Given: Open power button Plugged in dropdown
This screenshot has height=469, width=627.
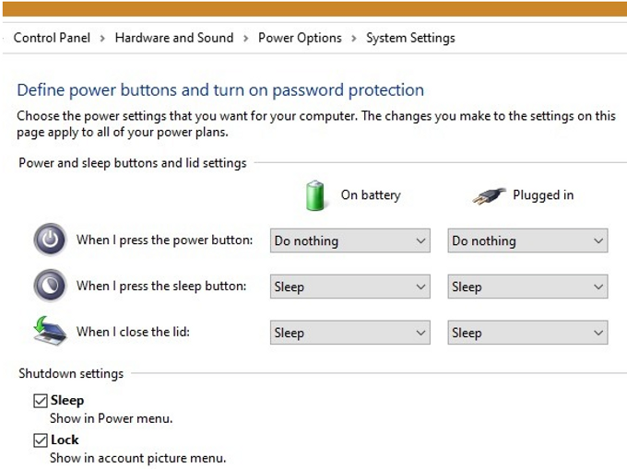Looking at the screenshot, I should [527, 240].
